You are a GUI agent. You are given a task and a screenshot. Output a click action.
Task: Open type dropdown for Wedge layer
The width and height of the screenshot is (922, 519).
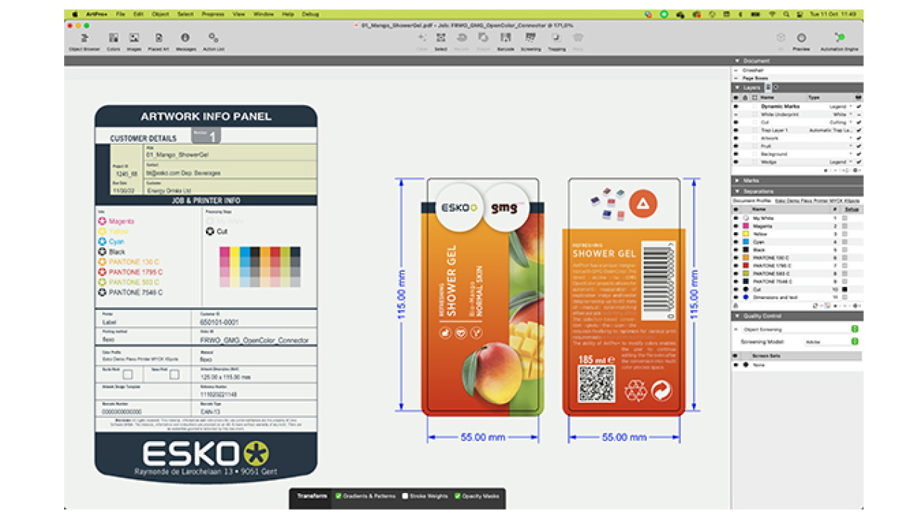tap(850, 161)
